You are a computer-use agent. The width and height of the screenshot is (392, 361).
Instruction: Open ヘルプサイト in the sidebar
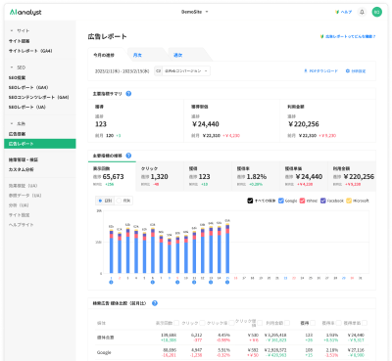tap(21, 225)
